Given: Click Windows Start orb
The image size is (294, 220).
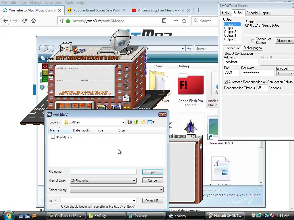Looking at the screenshot, I should tap(8, 215).
